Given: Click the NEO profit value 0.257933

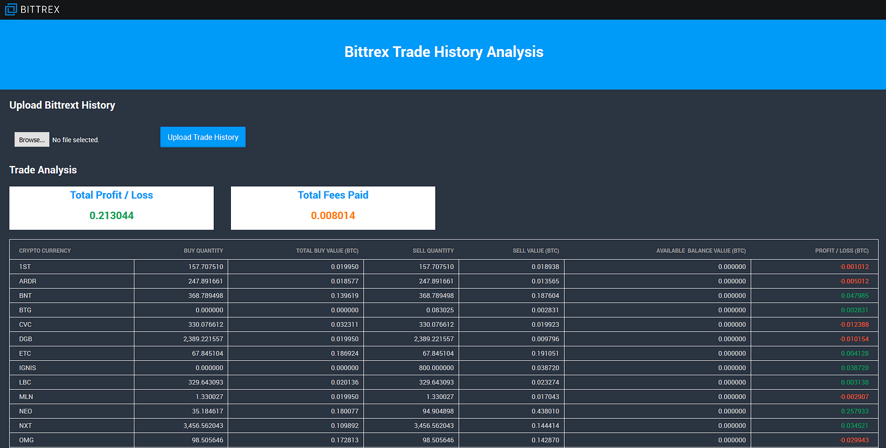Looking at the screenshot, I should pyautogui.click(x=855, y=411).
